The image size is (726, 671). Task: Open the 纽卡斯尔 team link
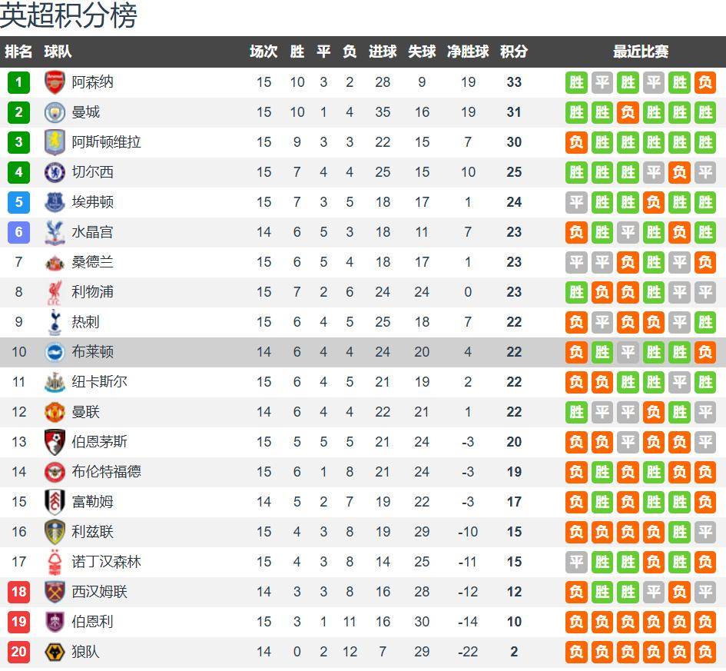pos(100,382)
